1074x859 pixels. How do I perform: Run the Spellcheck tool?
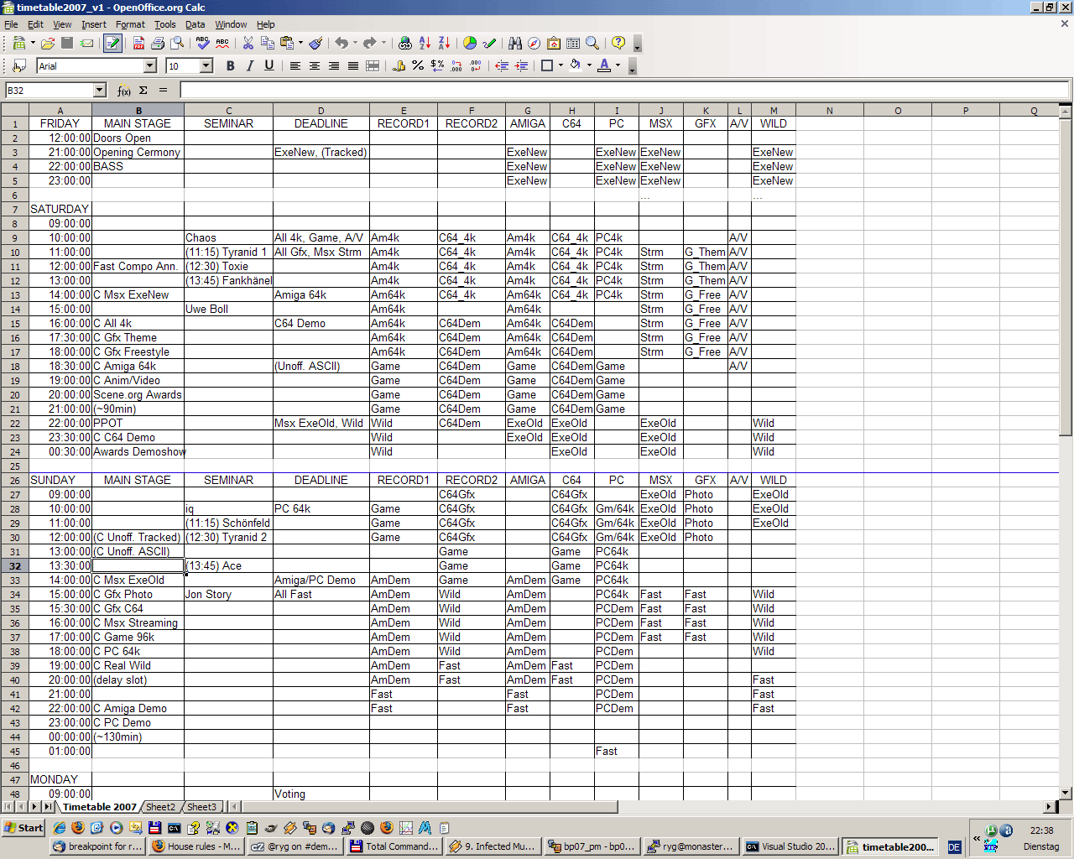(203, 43)
